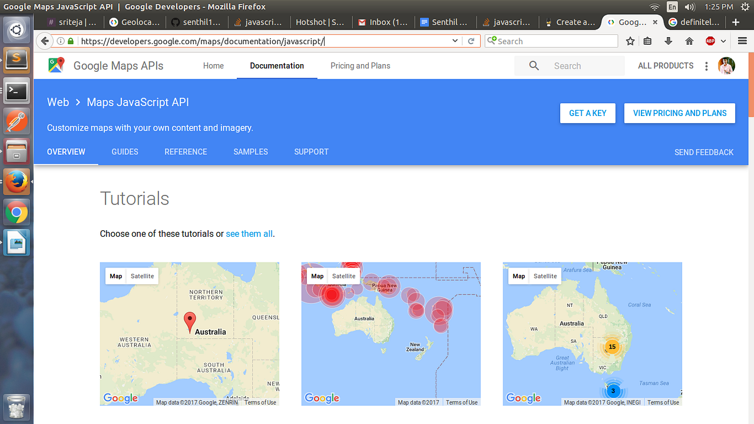Open the En keyboard layout indicator
This screenshot has width=754, height=424.
pyautogui.click(x=672, y=7)
